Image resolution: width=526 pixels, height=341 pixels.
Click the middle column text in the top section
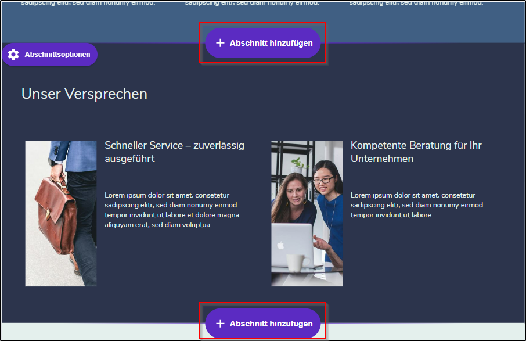tap(252, 3)
